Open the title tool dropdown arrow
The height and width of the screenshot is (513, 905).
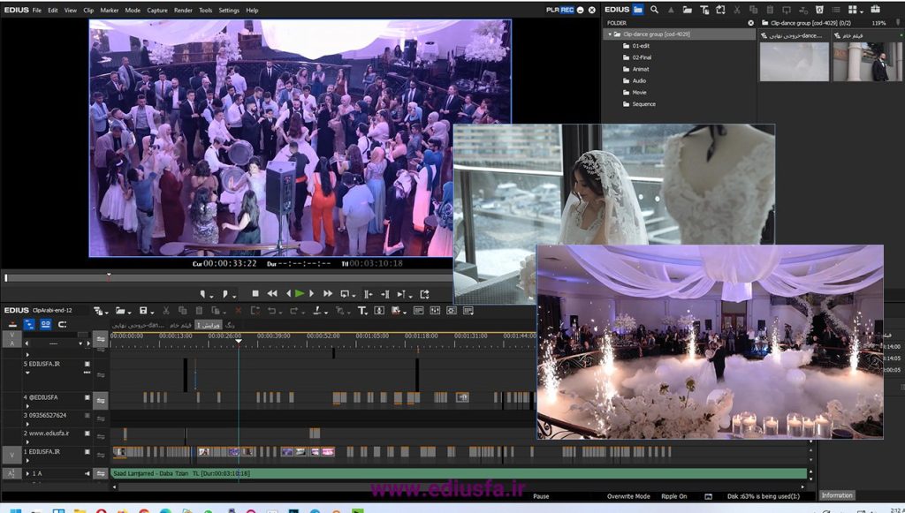[367, 313]
